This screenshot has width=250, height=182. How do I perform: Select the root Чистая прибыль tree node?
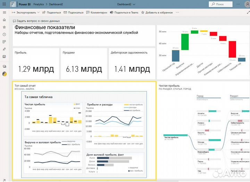176,135
